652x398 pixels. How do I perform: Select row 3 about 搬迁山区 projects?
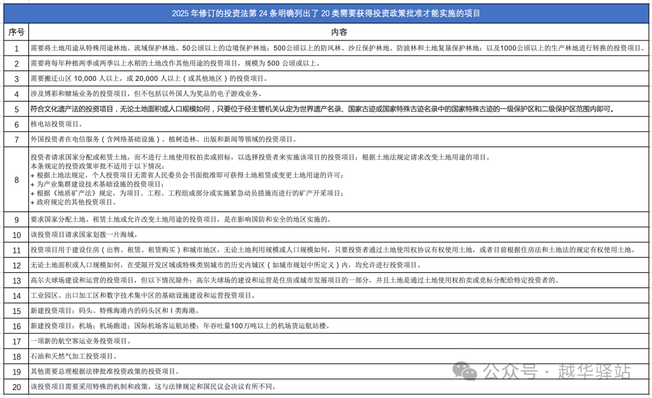pos(181,79)
